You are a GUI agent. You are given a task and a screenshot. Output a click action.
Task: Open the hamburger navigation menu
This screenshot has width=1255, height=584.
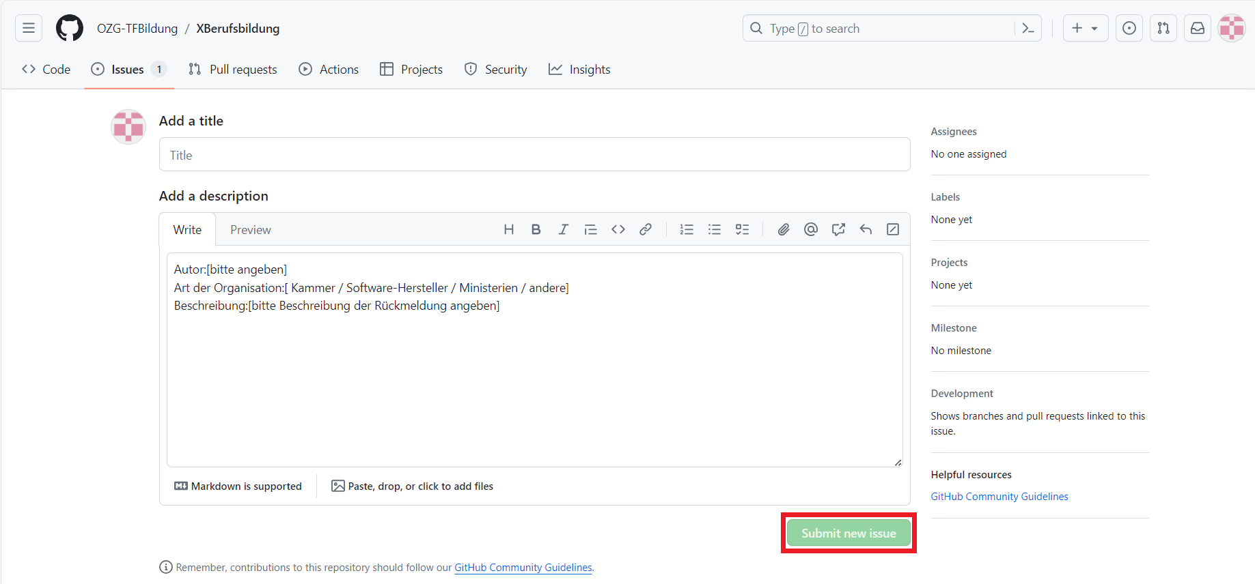[x=29, y=28]
